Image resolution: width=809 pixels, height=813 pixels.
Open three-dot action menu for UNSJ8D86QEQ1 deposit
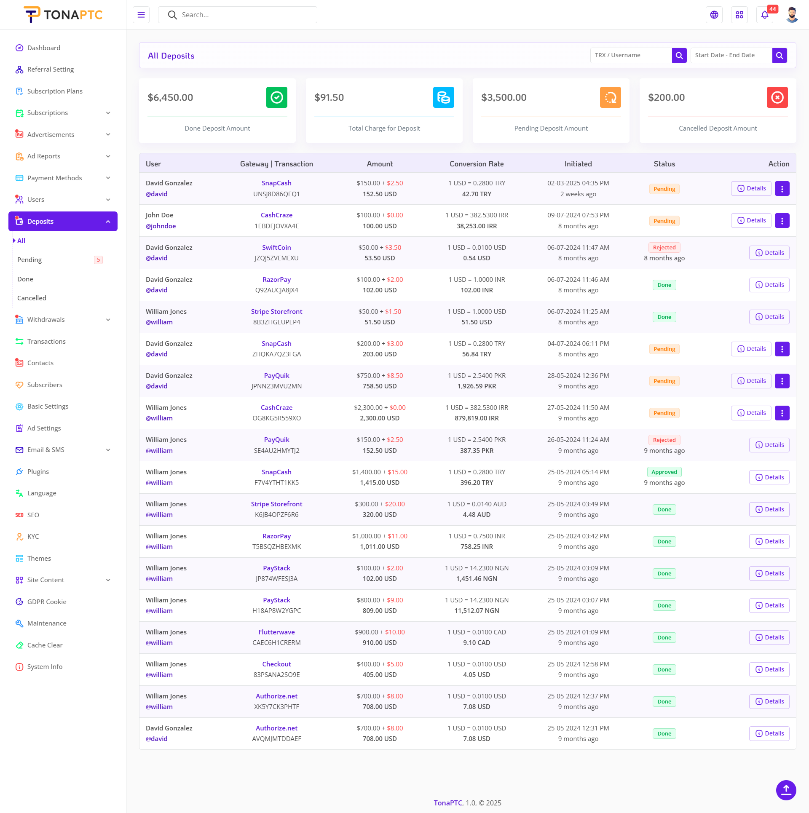coord(782,189)
